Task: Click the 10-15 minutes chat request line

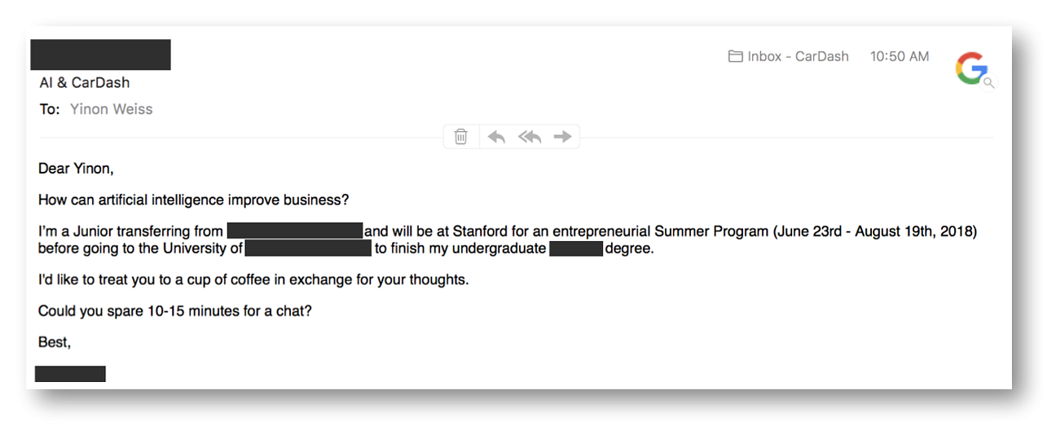Action: 174,311
